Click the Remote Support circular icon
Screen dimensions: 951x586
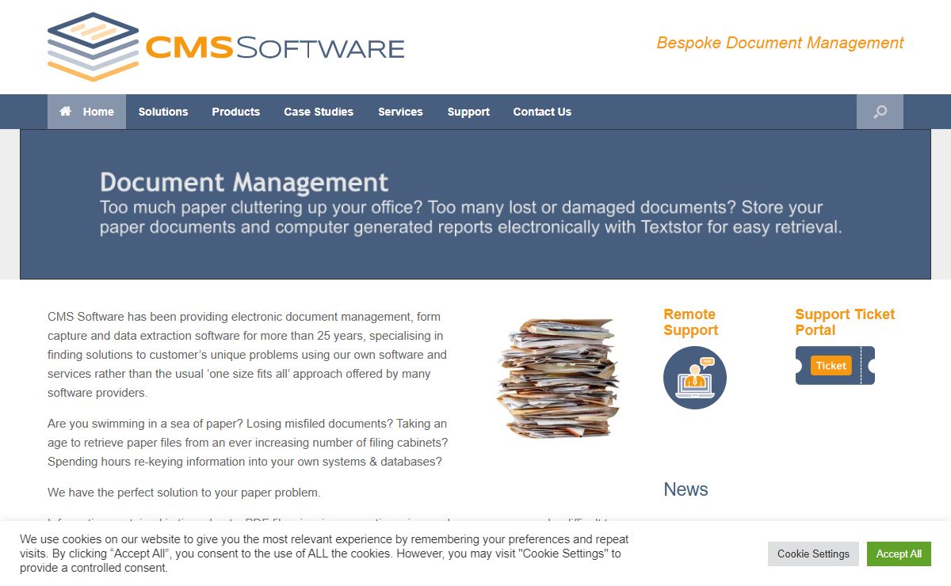click(695, 378)
